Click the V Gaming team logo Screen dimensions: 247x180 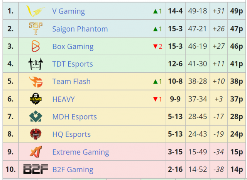click(x=35, y=11)
